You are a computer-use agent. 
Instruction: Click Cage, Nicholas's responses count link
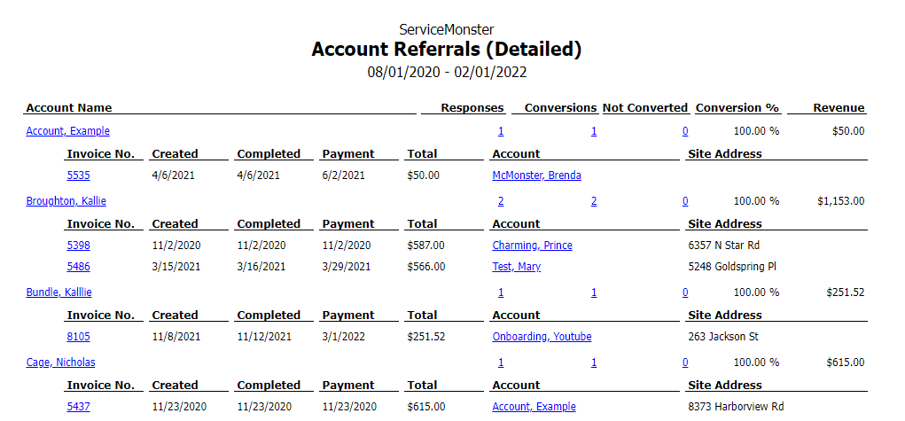[501, 363]
